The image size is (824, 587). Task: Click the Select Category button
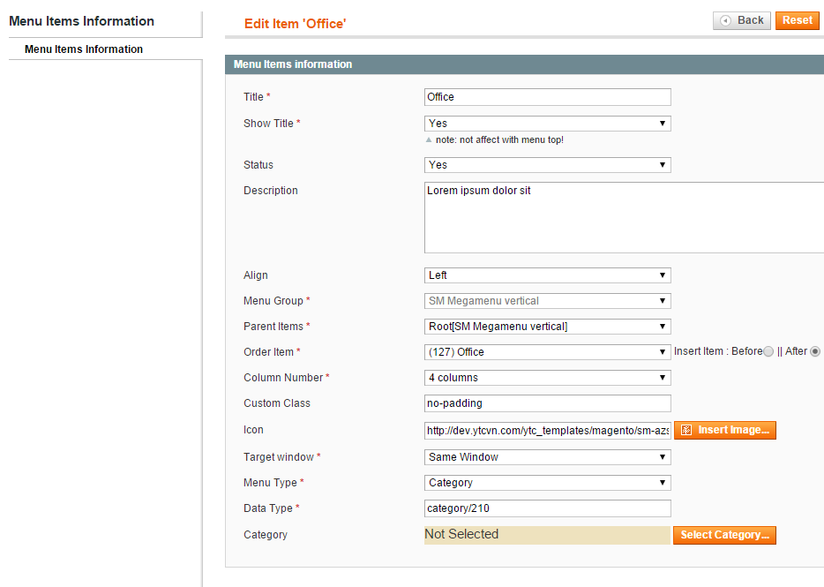[x=724, y=535]
